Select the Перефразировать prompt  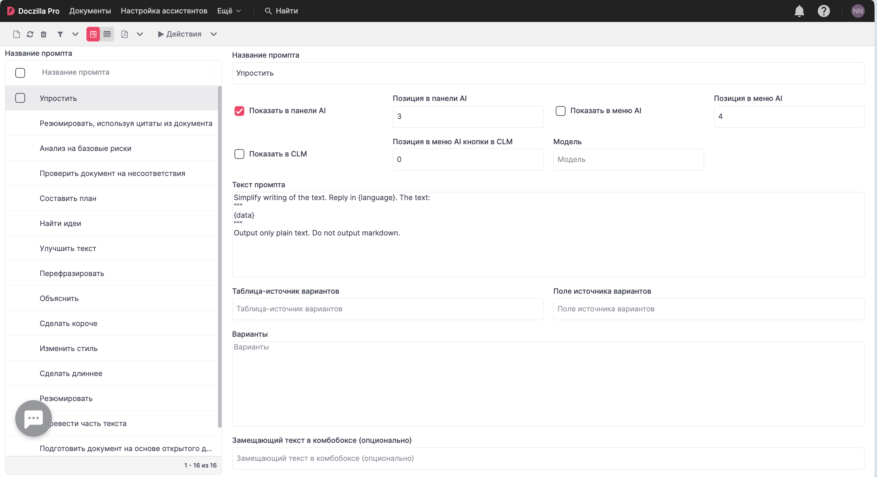(x=112, y=273)
